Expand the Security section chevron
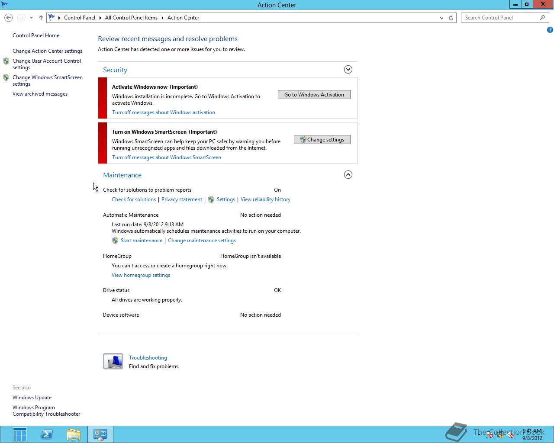 [348, 70]
